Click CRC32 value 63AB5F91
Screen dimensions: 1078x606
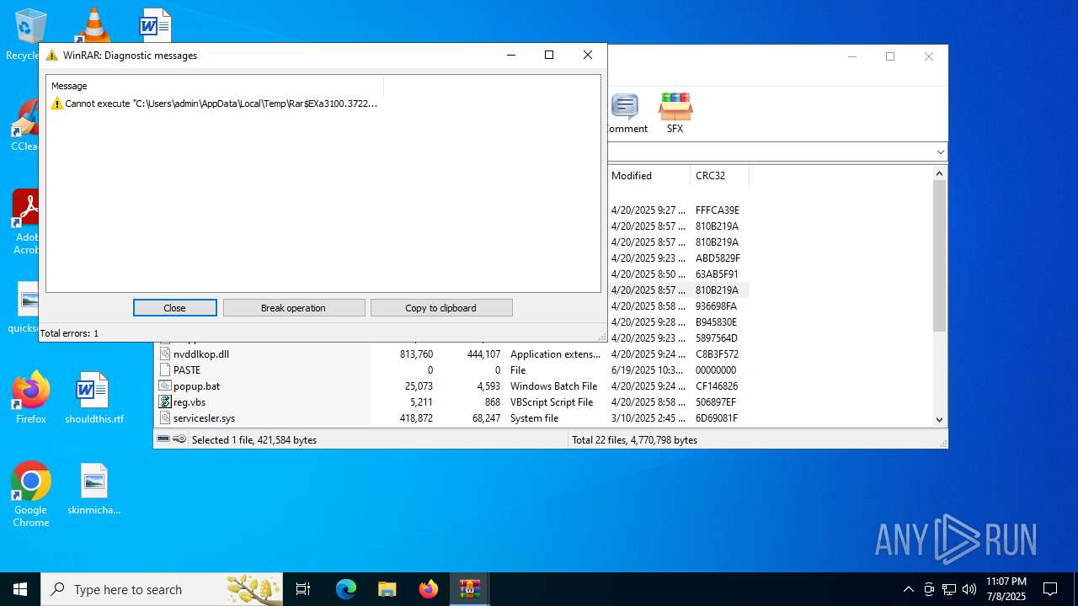(x=717, y=274)
